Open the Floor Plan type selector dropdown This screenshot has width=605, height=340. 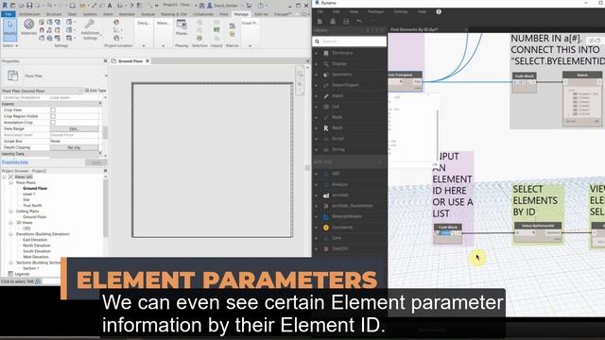(106, 76)
